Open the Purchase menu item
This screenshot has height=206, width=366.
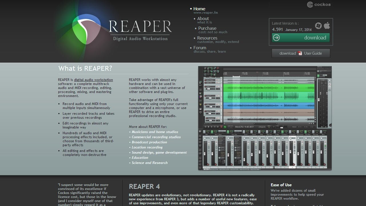click(x=207, y=28)
